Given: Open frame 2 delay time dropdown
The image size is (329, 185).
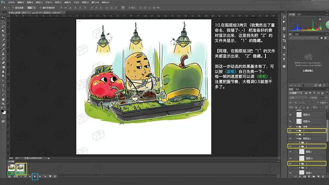Looking at the screenshot, I should (21, 173).
